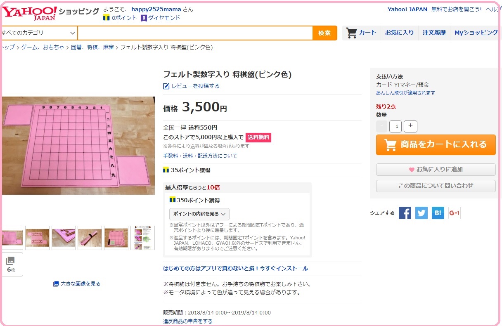The height and width of the screenshot is (326, 502).
Task: Increase the quantity with the plus button
Action: pyautogui.click(x=410, y=126)
